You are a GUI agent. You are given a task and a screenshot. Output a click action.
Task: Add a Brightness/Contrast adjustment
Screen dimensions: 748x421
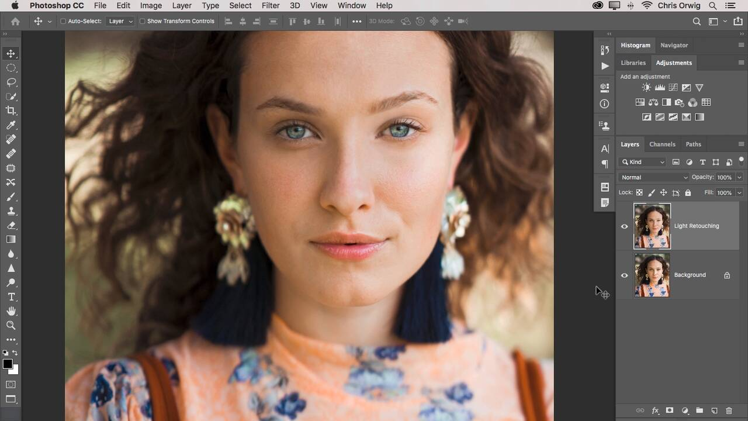click(646, 88)
